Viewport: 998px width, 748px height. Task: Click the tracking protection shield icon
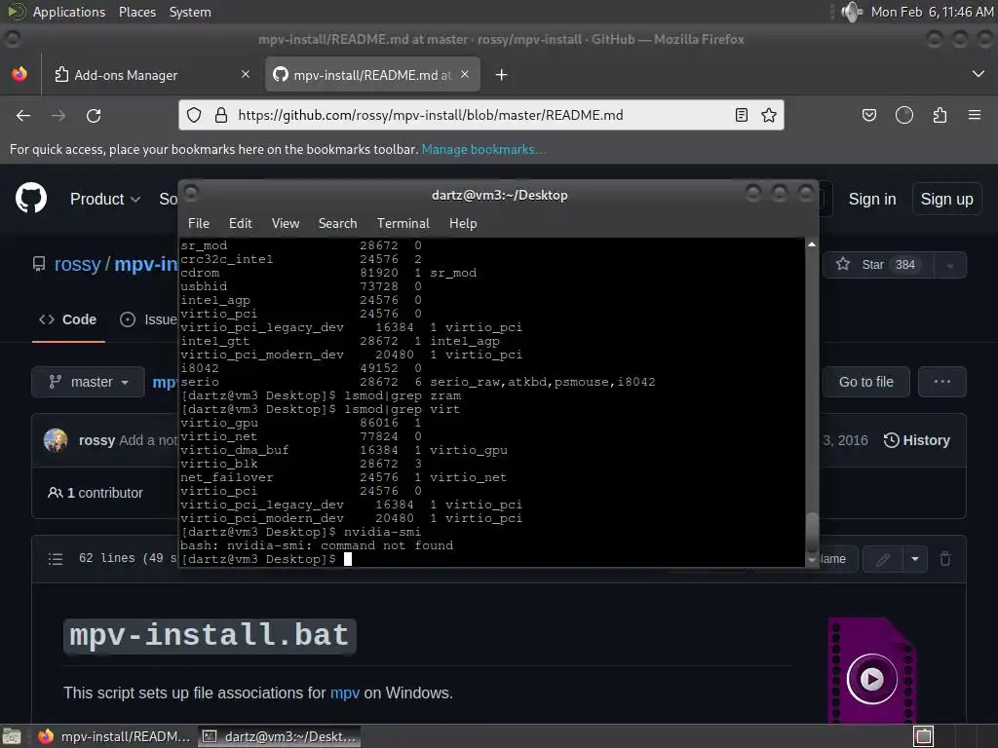194,115
